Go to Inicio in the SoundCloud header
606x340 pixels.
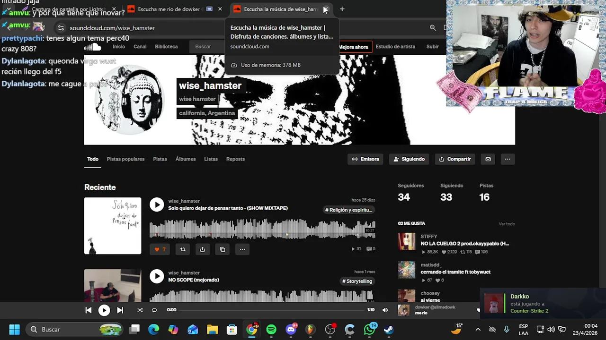pos(119,47)
